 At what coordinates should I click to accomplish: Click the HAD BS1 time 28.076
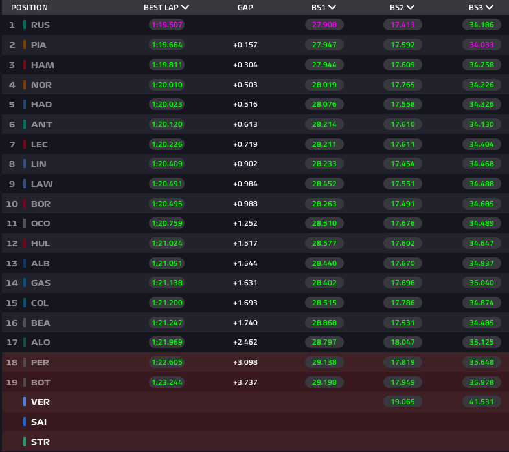point(323,104)
